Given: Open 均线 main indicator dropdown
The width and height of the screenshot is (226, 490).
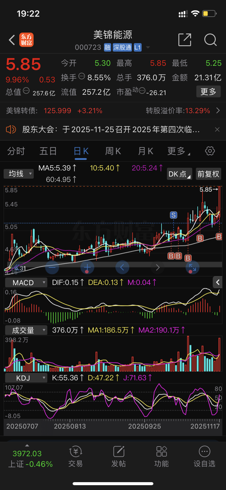Looking at the screenshot, I should [18, 173].
